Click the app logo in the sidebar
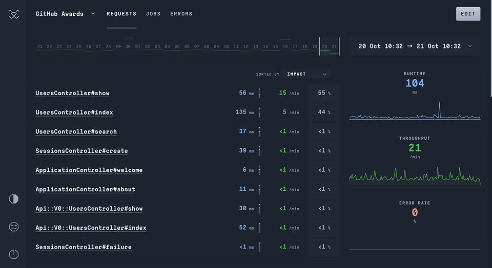 14,15
